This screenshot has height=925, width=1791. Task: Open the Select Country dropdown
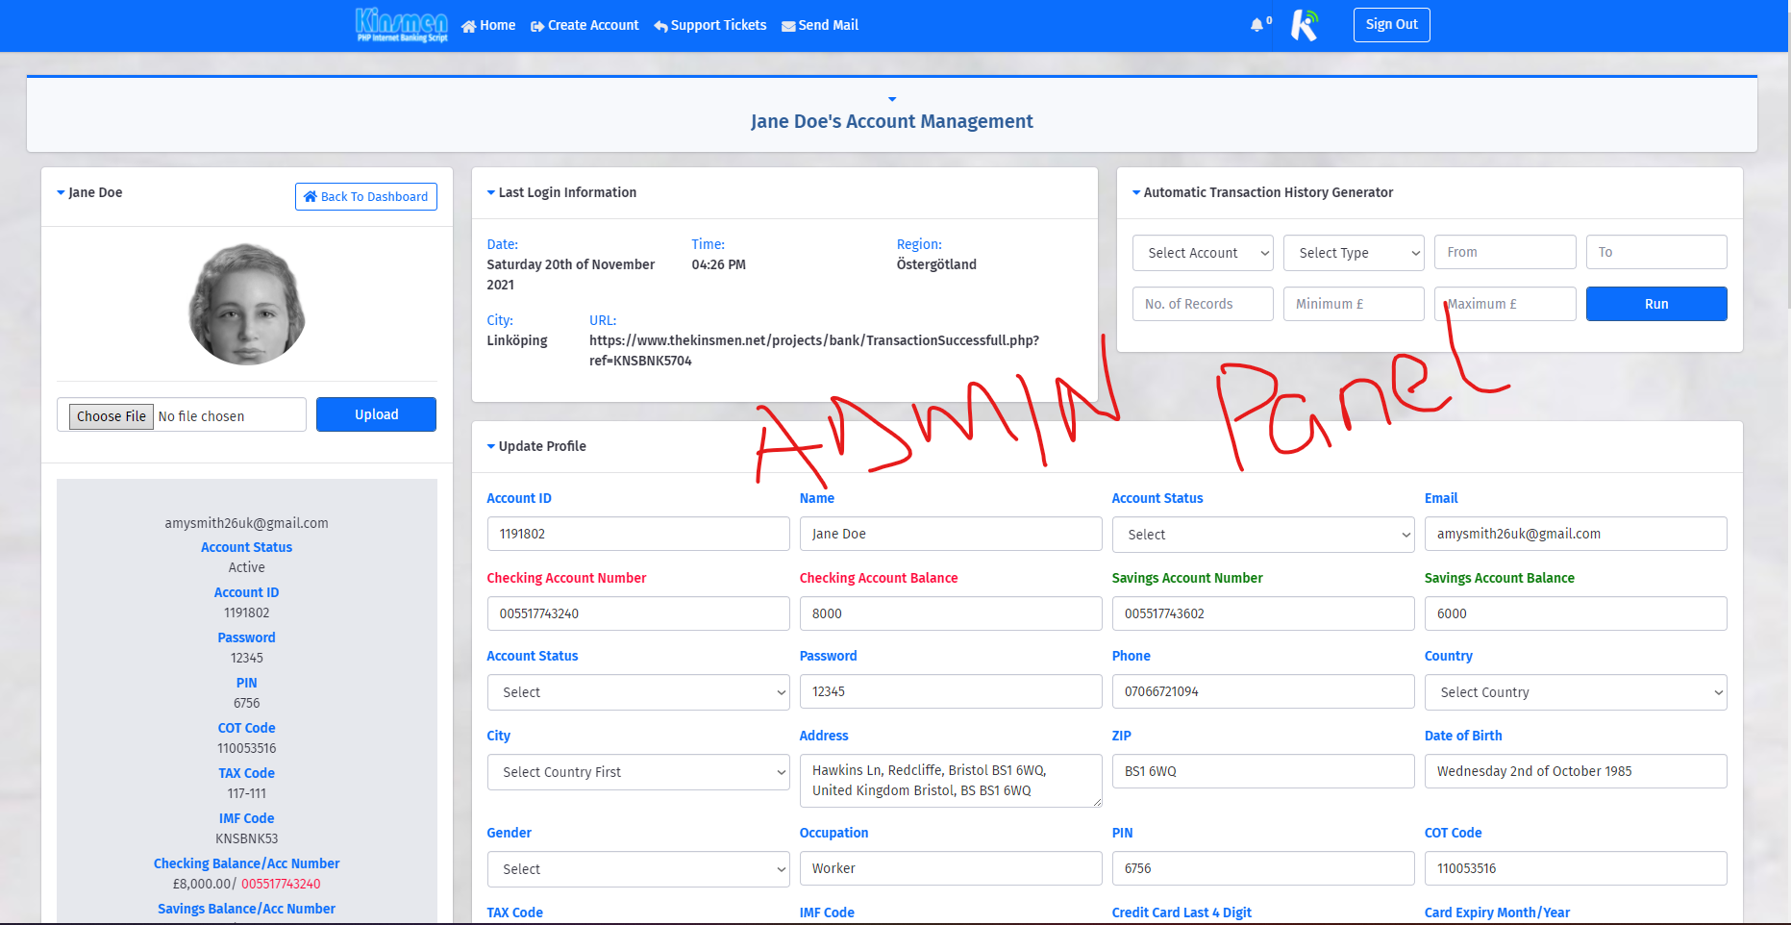1576,692
